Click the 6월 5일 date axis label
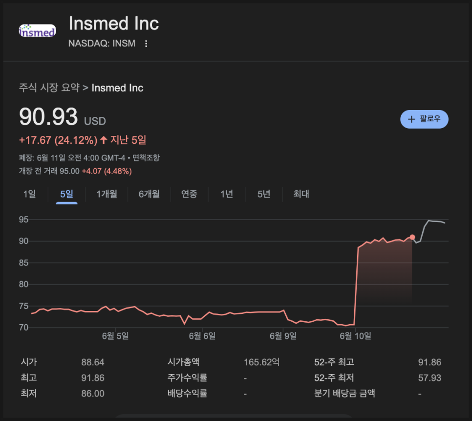The width and height of the screenshot is (472, 421). [115, 336]
